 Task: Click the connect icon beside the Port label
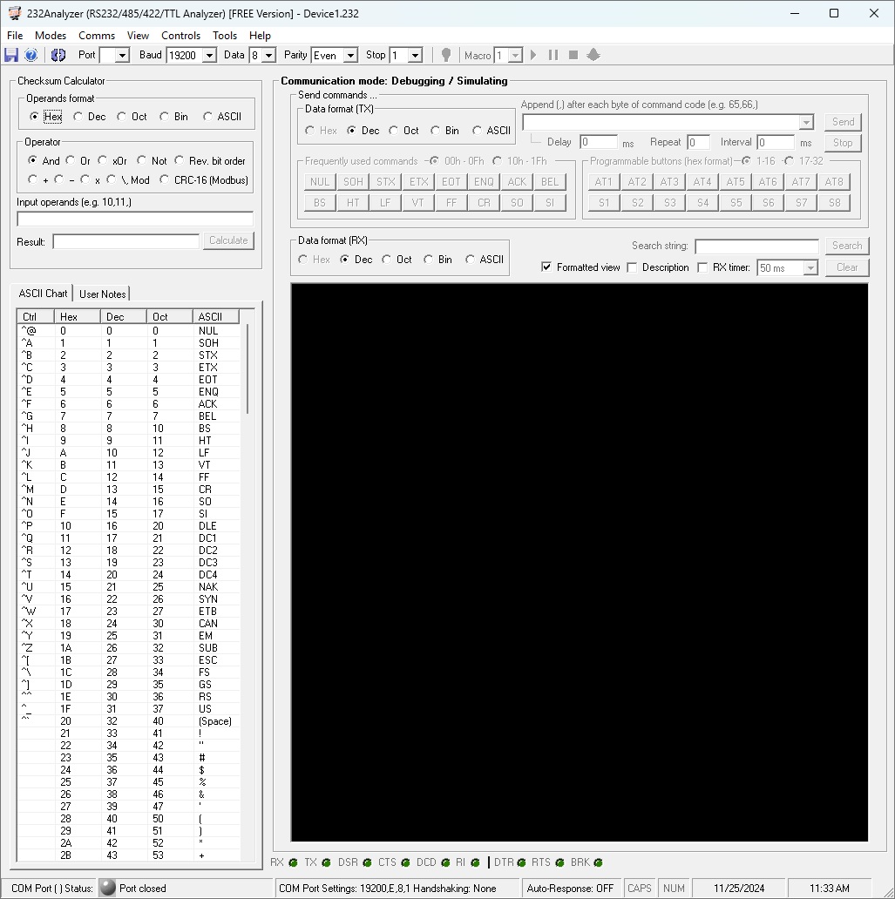point(58,55)
